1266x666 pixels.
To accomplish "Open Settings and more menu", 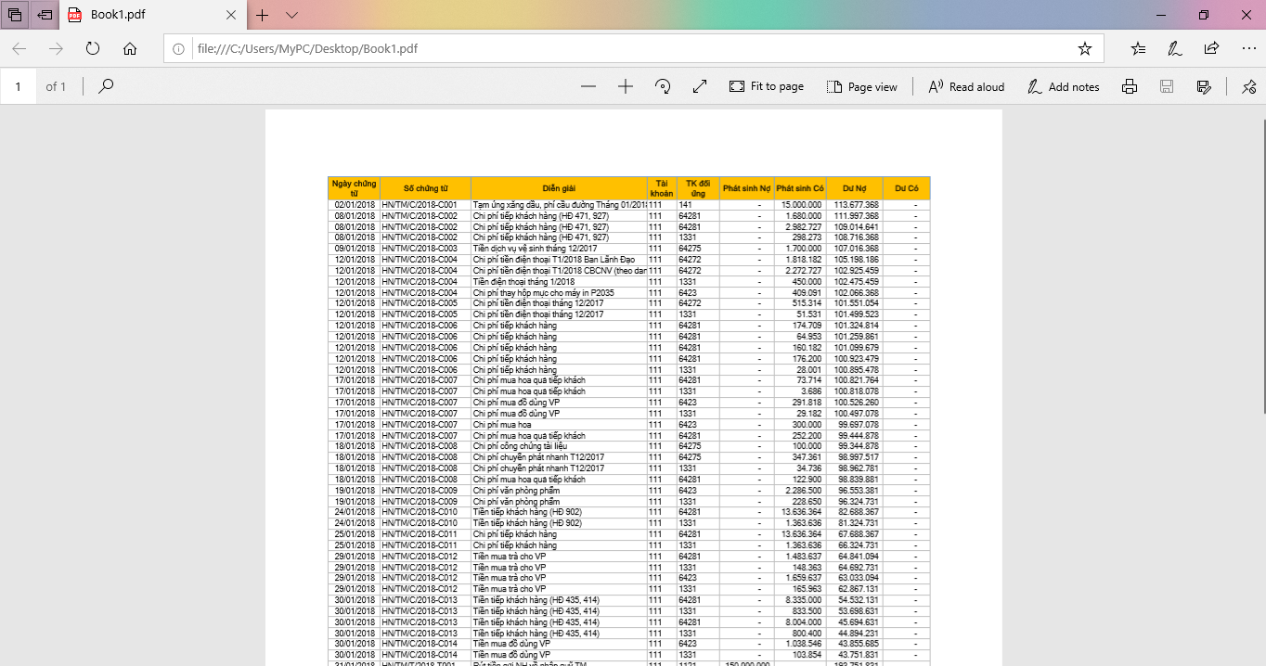I will (1248, 48).
